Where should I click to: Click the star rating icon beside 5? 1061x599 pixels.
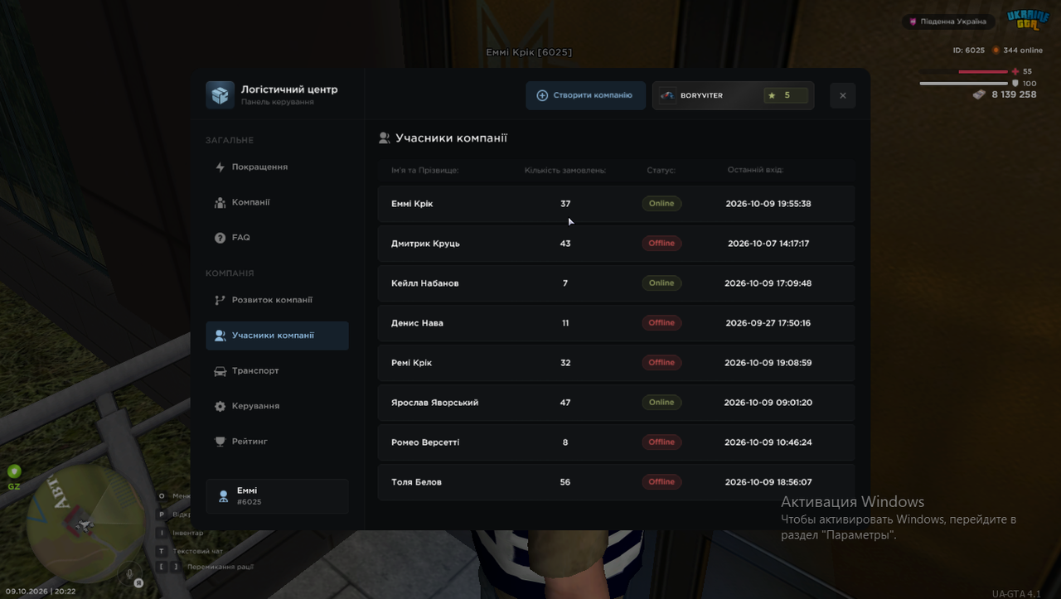click(x=772, y=95)
